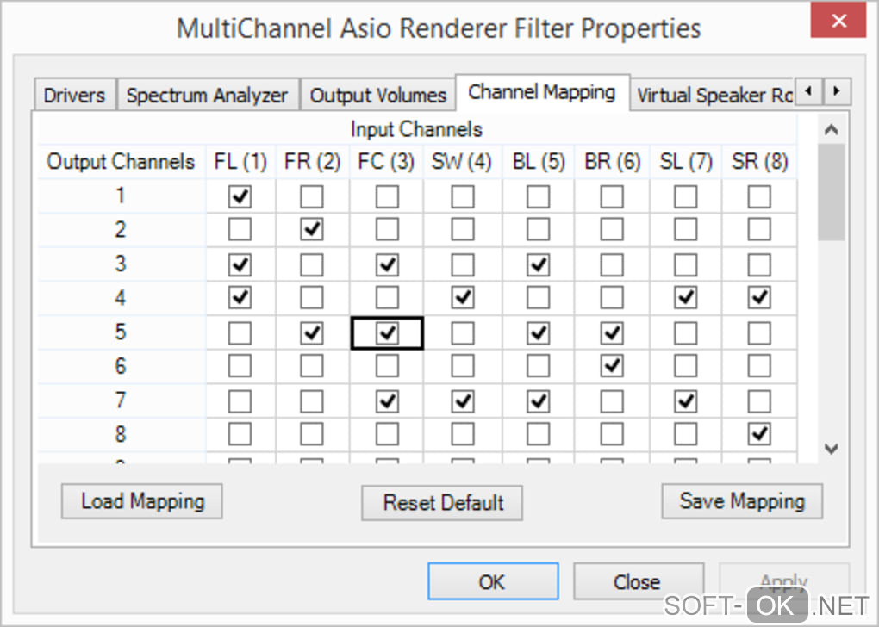Uncheck BR (6) for output channel 6
This screenshot has width=879, height=627.
(612, 366)
